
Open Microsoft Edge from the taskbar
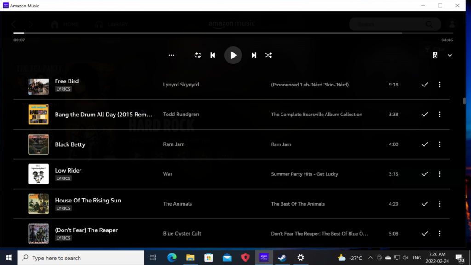pos(172,258)
